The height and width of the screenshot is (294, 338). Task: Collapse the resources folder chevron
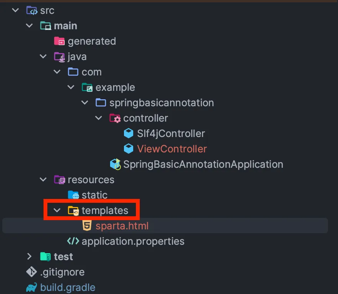click(43, 179)
